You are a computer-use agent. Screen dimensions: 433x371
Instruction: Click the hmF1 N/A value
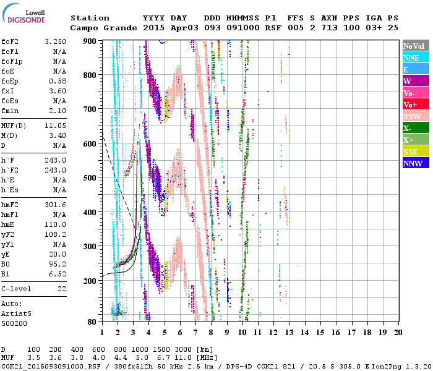pos(59,215)
